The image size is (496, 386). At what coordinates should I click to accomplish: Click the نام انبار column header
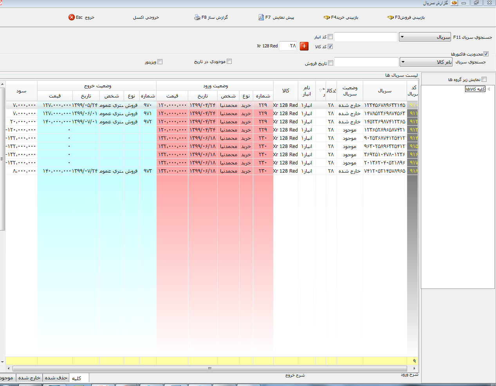(307, 91)
